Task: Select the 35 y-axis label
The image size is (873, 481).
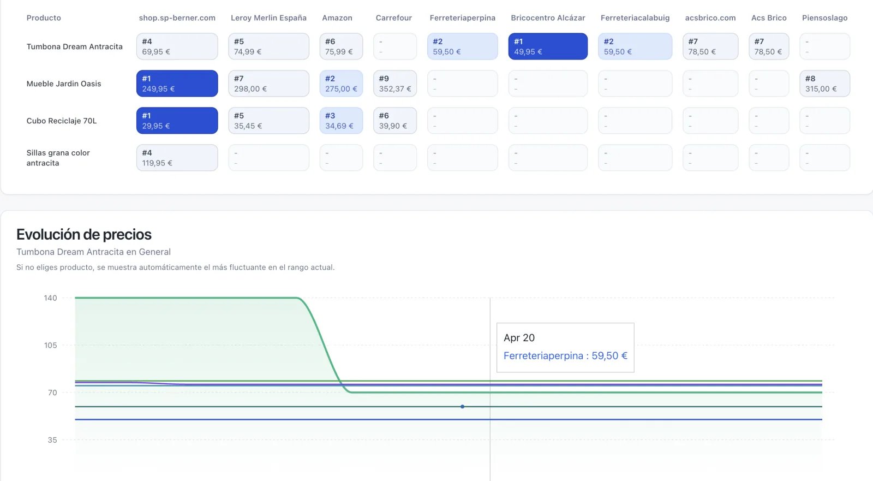Action: click(x=52, y=440)
